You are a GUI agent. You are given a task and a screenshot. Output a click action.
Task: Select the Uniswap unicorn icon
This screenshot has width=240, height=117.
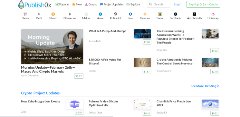213,14
